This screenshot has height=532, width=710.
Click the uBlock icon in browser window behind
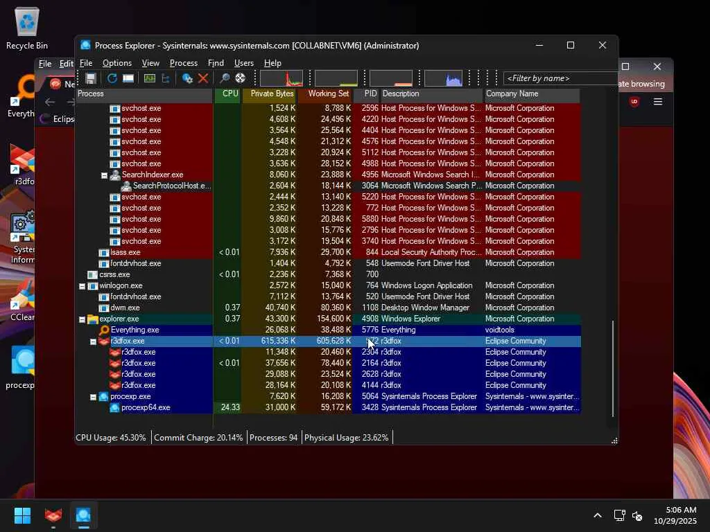click(x=634, y=101)
